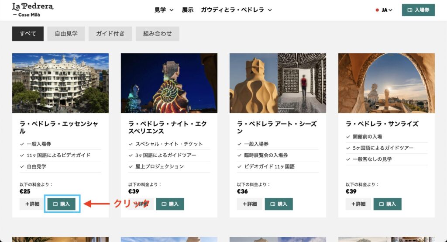
Task: Expand the ガウディとラ・ペドレラ menu
Action: click(x=236, y=10)
